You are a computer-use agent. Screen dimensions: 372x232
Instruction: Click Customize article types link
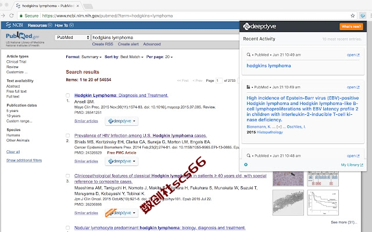17,72
